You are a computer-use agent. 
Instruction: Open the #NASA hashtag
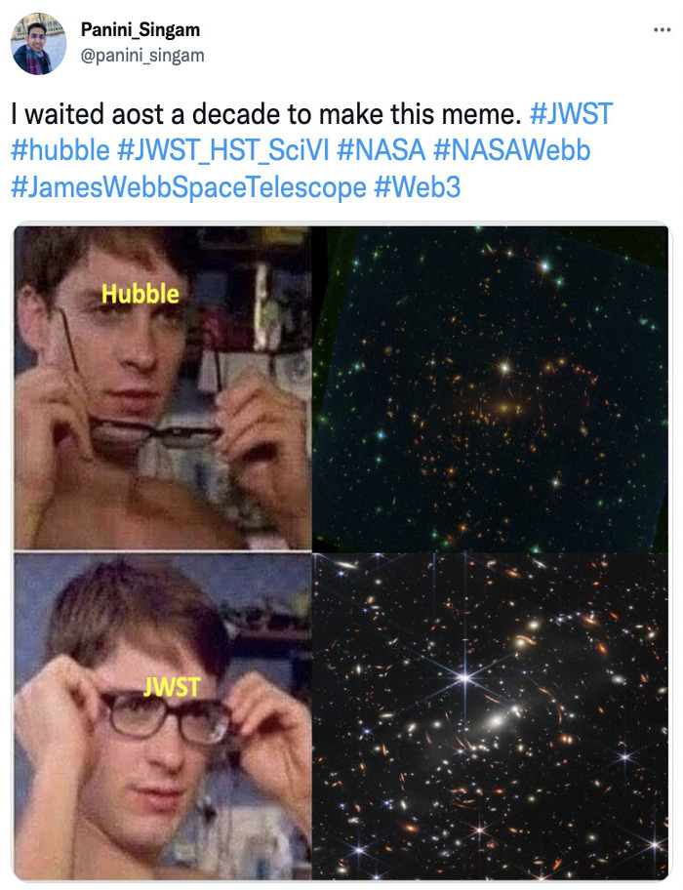click(382, 150)
